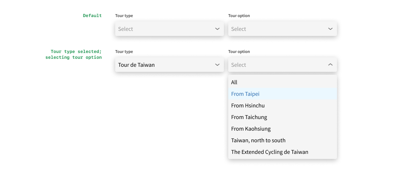Open the Tour de Taiwan dropdown

tap(170, 65)
